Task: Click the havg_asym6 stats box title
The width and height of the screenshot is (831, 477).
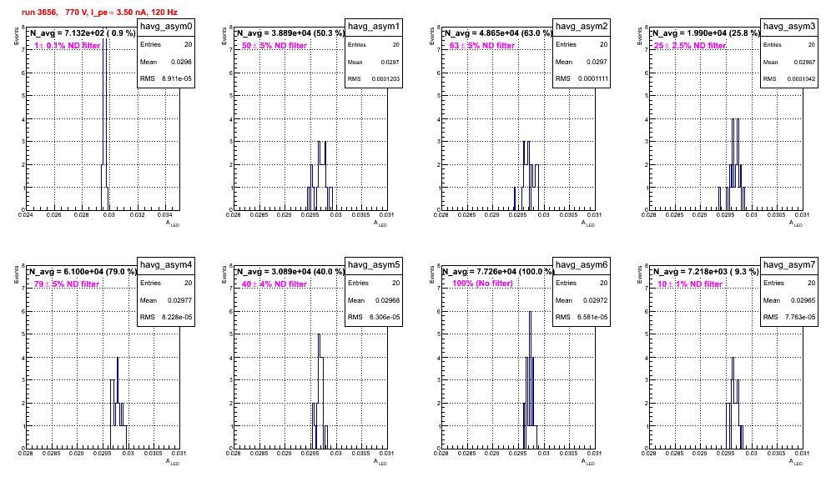Action: pyautogui.click(x=582, y=265)
